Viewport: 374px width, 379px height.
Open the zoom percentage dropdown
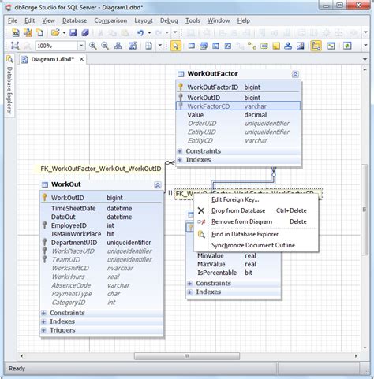click(x=81, y=46)
